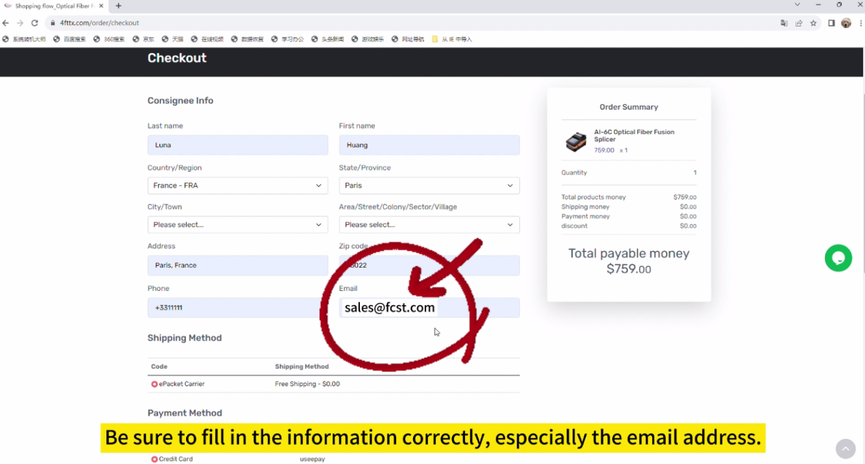Open the green live chat bubble
This screenshot has height=464, width=865.
pos(838,258)
